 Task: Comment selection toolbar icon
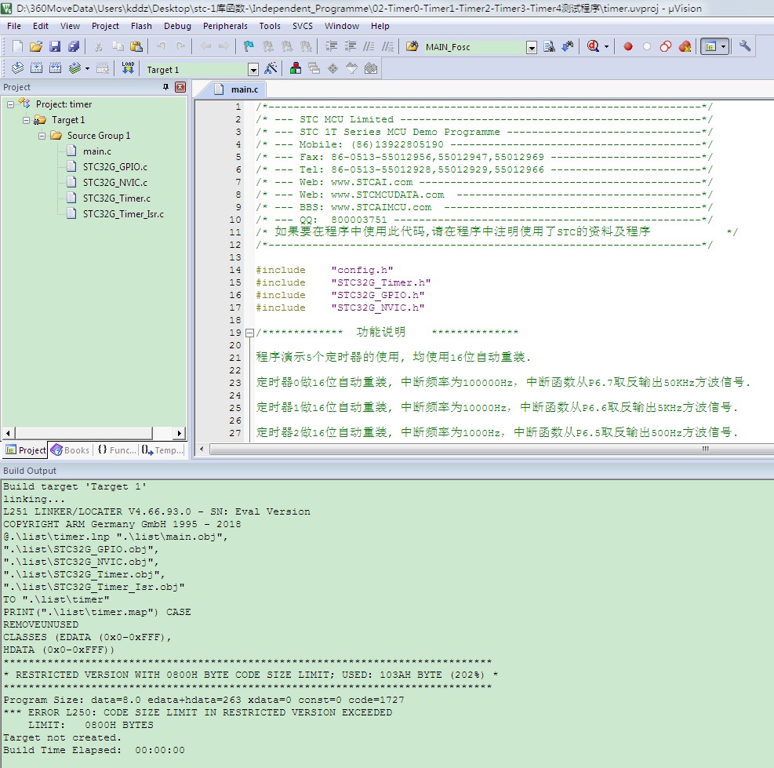369,46
